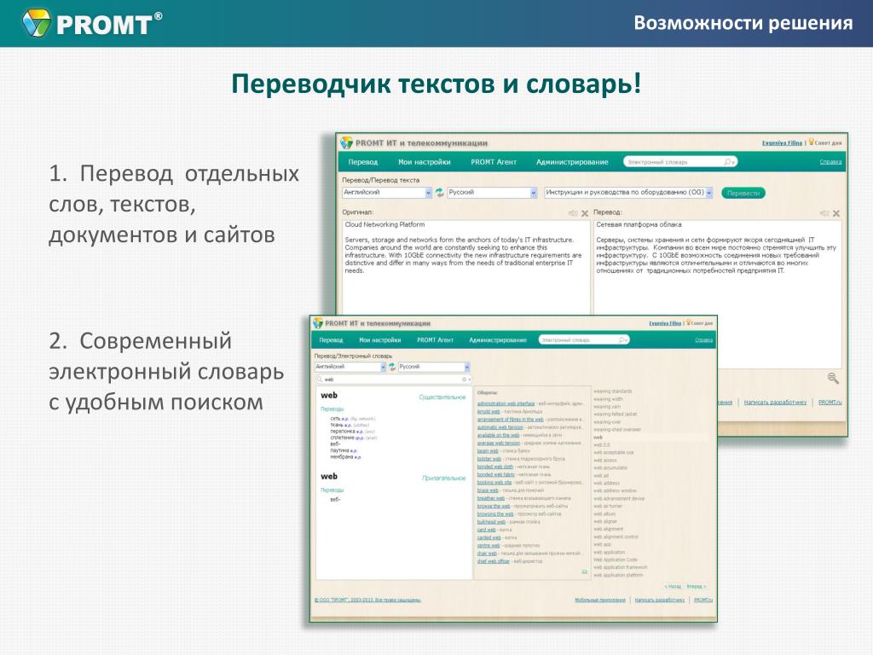The image size is (873, 655).
Task: Click PROMT logo icon in translator window title
Action: tap(346, 143)
